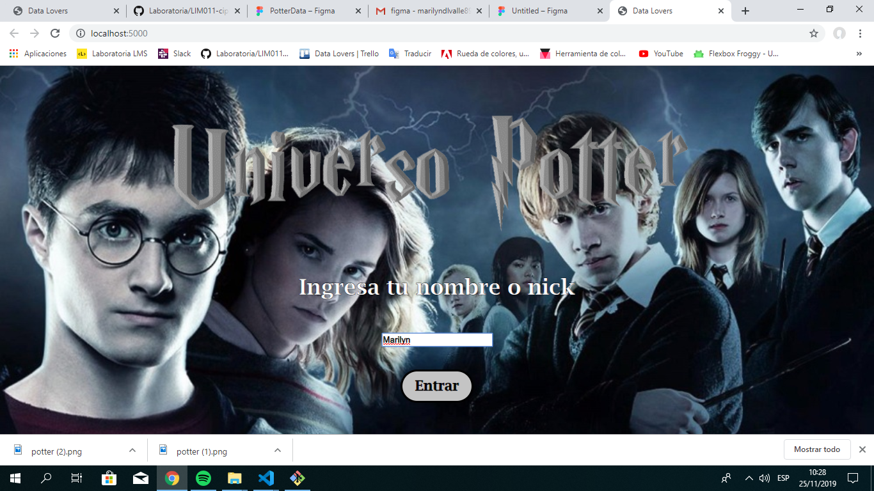Go forward to the next page
The image size is (874, 491).
point(35,33)
